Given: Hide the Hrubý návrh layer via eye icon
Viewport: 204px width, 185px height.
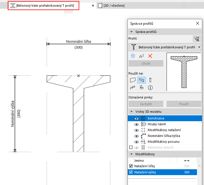Looking at the screenshot, I should 136,124.
